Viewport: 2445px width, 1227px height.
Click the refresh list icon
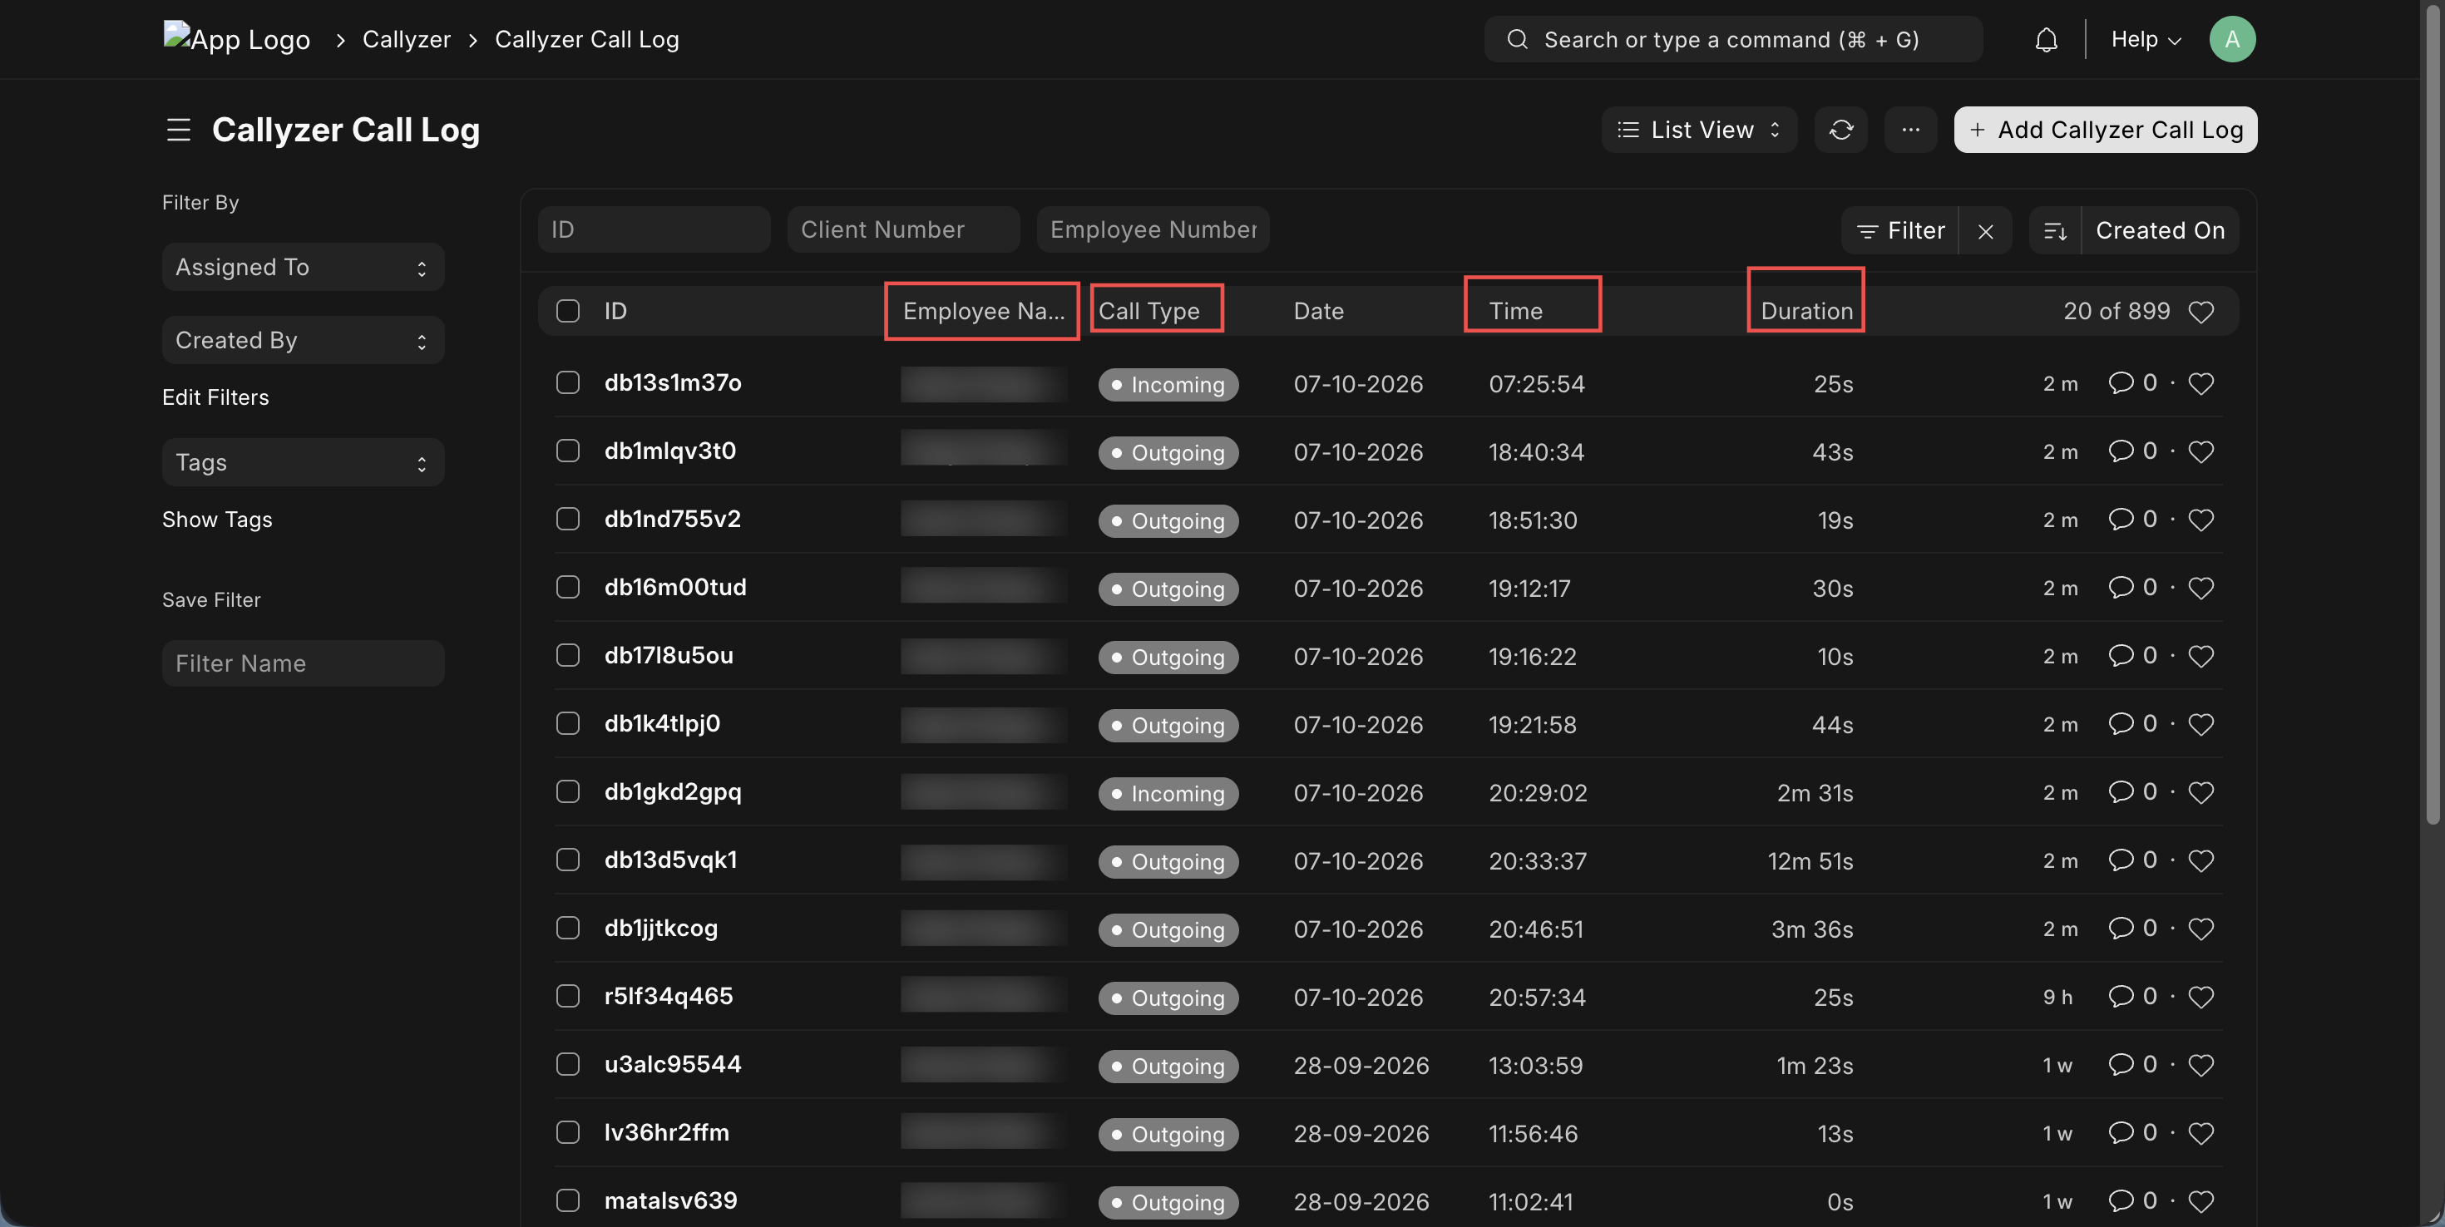click(1840, 130)
